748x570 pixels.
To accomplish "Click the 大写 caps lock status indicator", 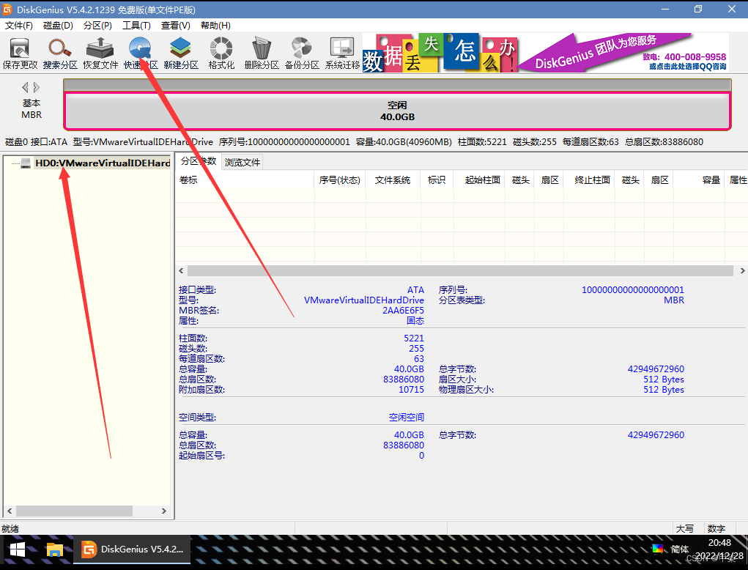I will (684, 528).
